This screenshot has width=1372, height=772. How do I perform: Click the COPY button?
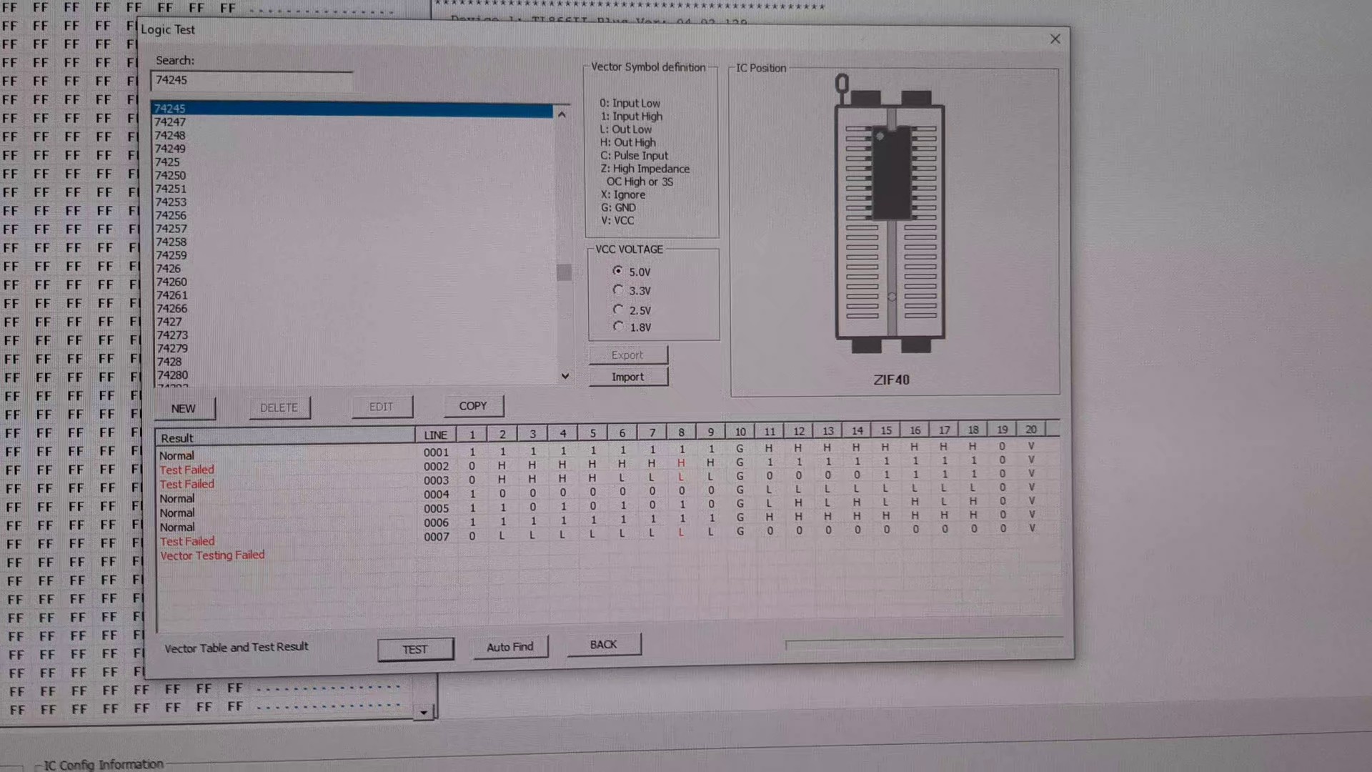(473, 406)
